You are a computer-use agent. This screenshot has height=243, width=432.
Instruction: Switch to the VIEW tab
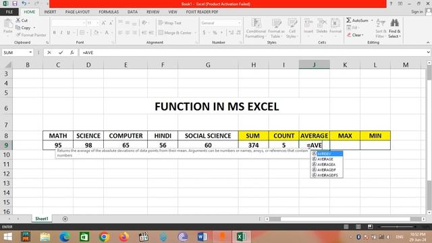point(173,12)
